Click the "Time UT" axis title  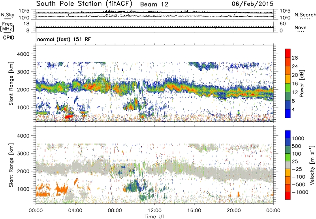point(154,217)
